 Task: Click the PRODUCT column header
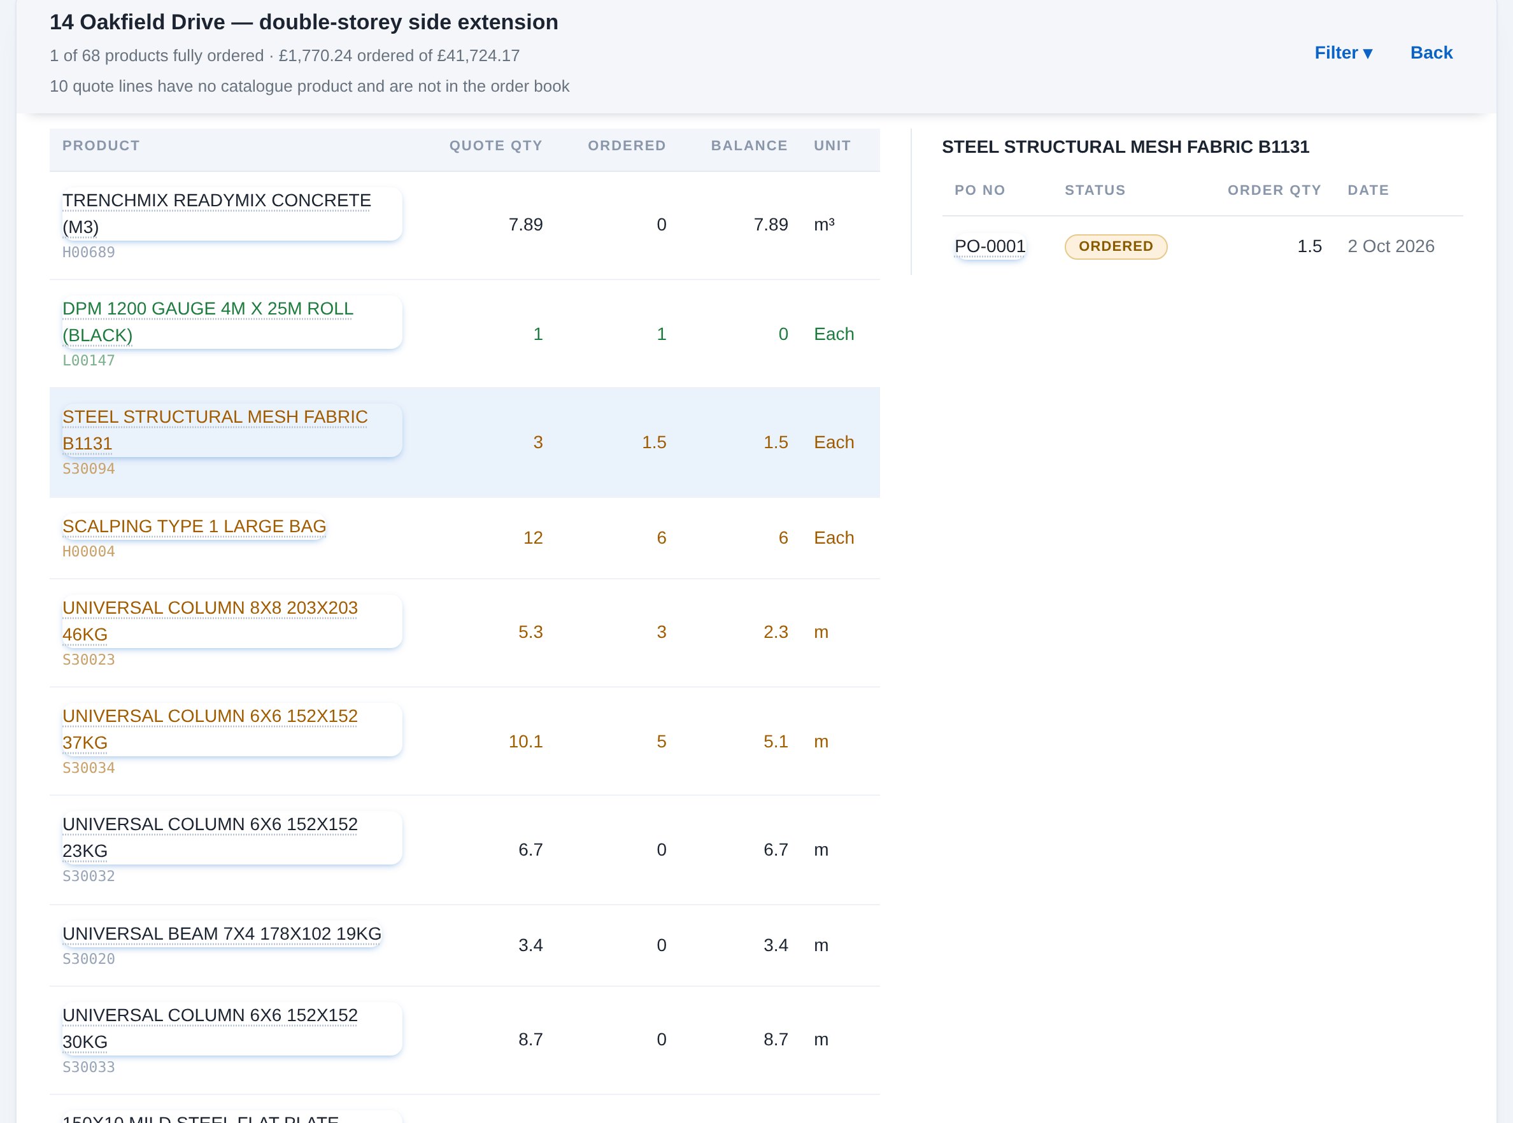tap(101, 146)
